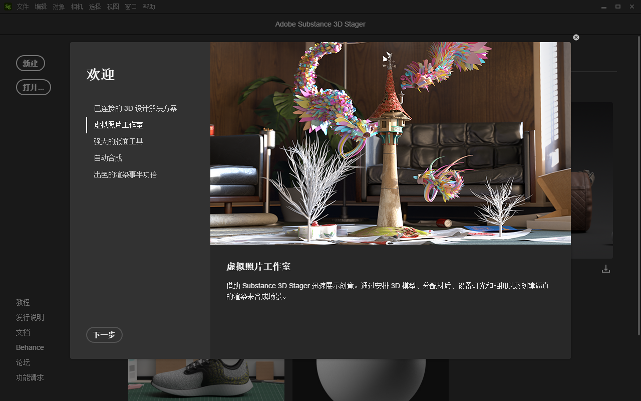Open the 选择 menu

click(x=95, y=7)
